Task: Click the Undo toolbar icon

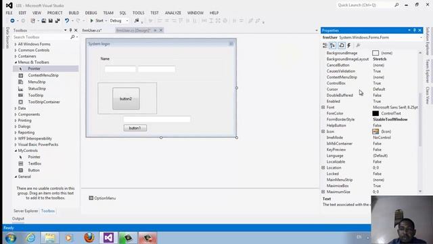Action: click(66, 21)
